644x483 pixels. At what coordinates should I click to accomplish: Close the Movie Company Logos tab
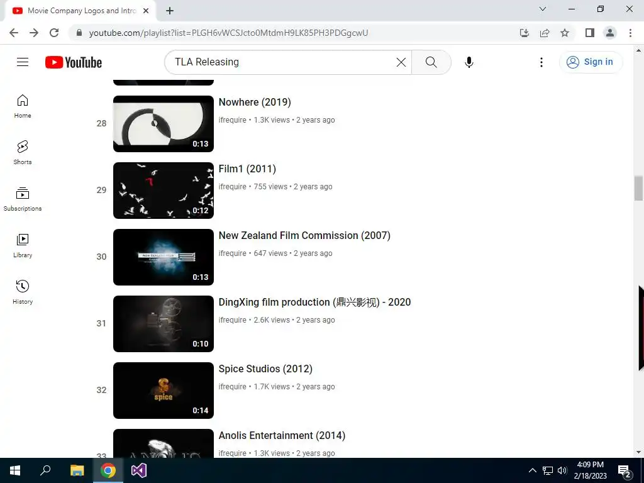pyautogui.click(x=146, y=11)
